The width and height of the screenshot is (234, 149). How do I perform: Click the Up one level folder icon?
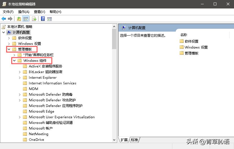tap(19, 19)
